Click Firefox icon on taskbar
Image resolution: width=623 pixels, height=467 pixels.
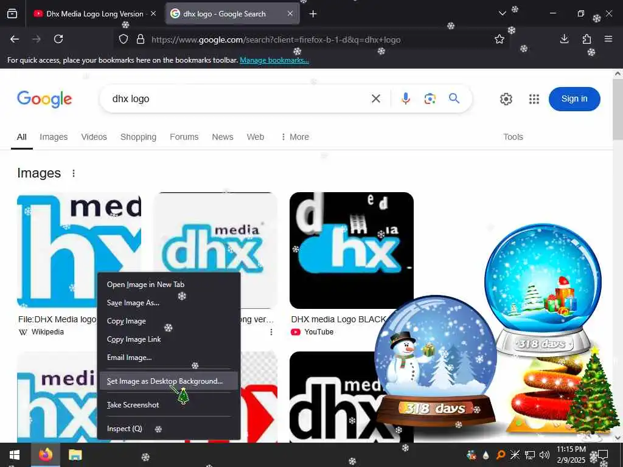pos(45,455)
